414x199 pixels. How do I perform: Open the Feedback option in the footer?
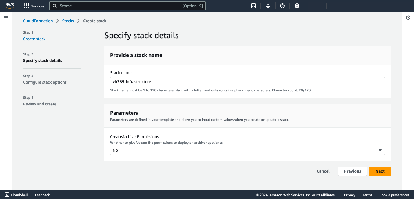tap(42, 195)
